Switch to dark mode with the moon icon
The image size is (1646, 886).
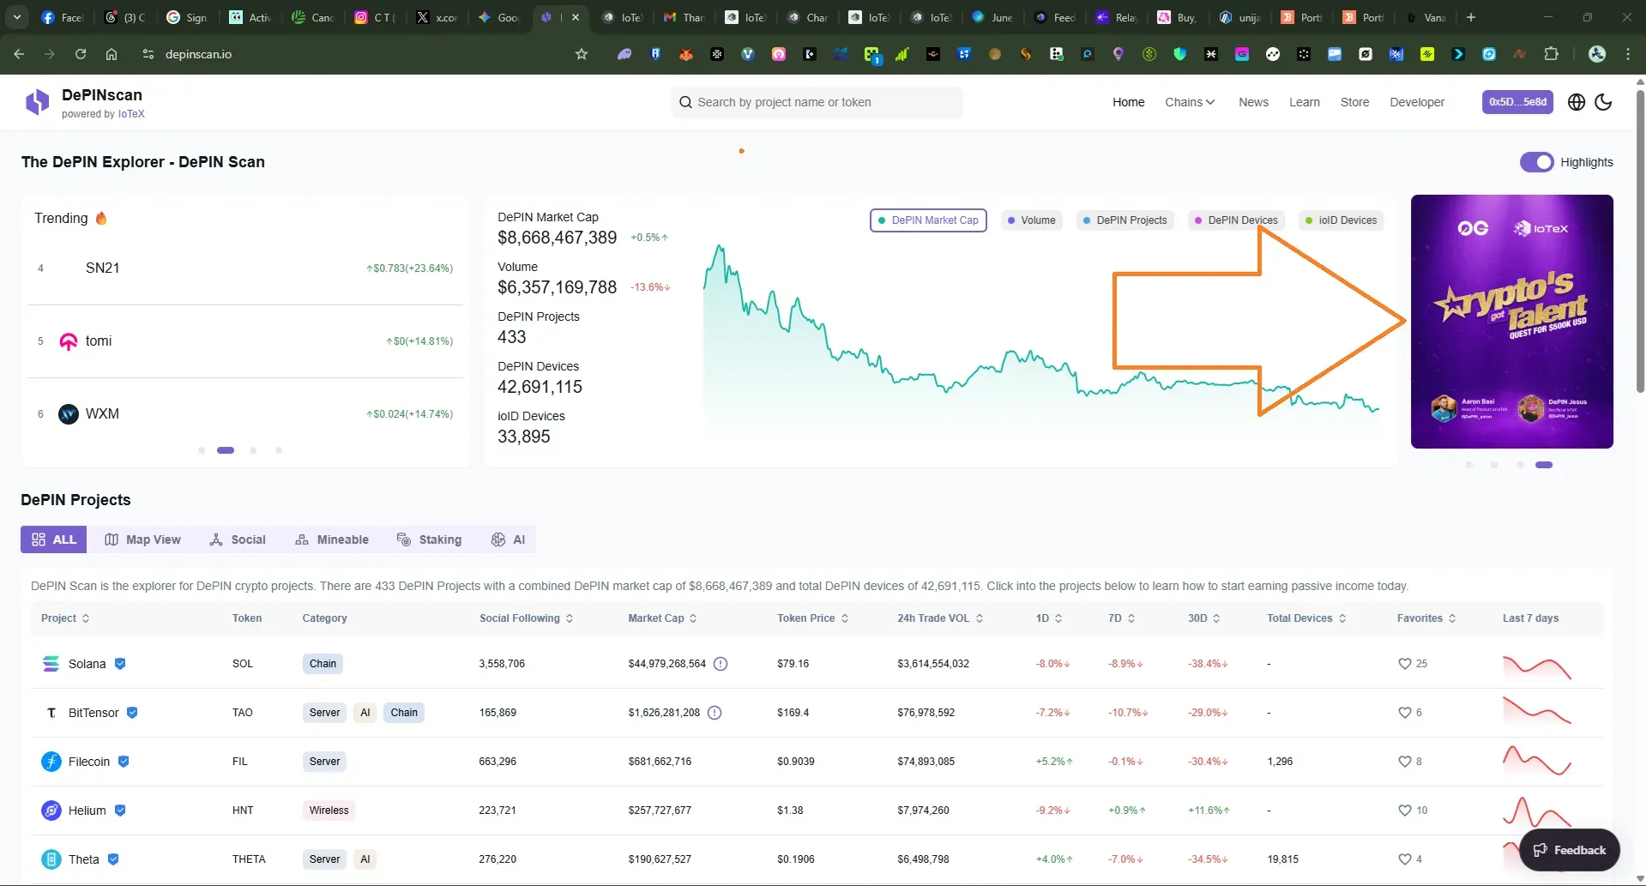click(x=1603, y=102)
